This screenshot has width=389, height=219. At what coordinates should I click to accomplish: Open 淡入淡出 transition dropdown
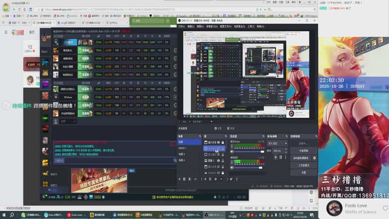[277, 143]
